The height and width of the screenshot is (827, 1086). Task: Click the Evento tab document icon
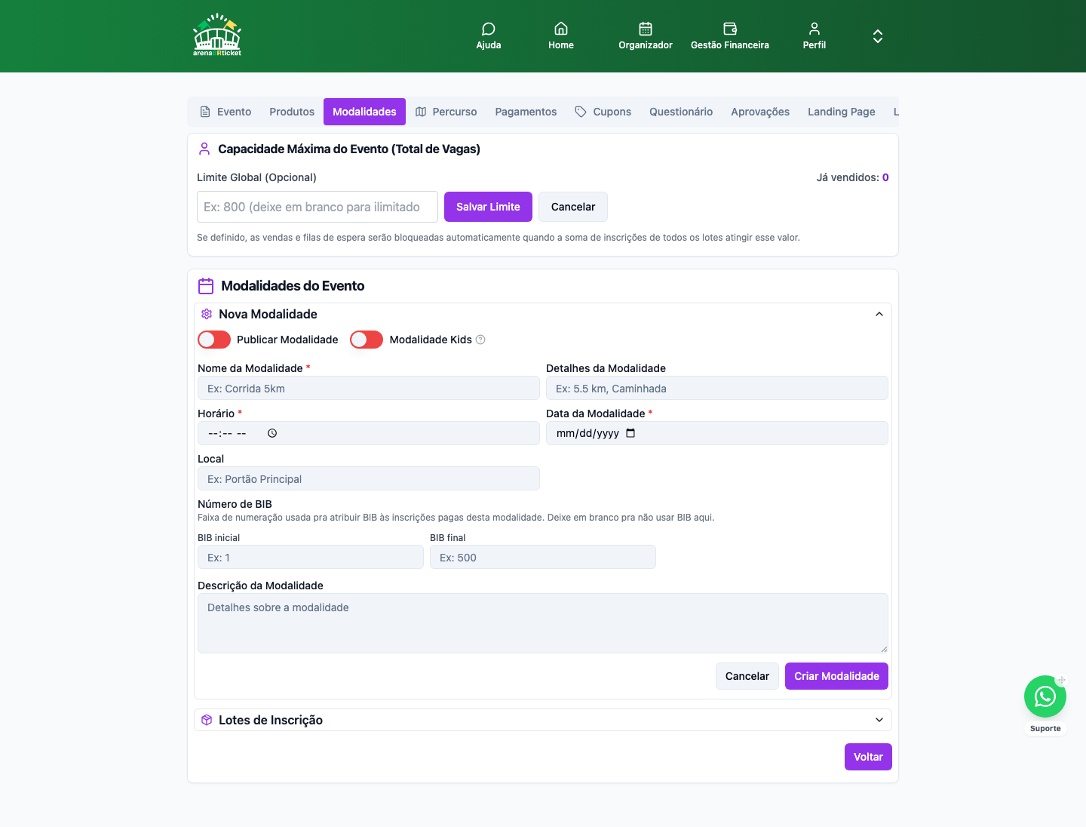pos(205,112)
